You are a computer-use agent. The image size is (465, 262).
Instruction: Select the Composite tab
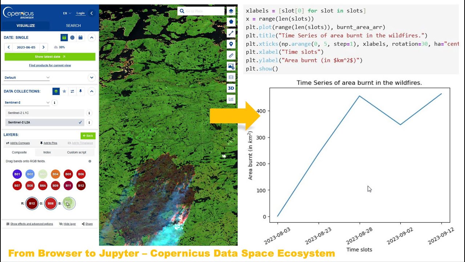coord(19,152)
